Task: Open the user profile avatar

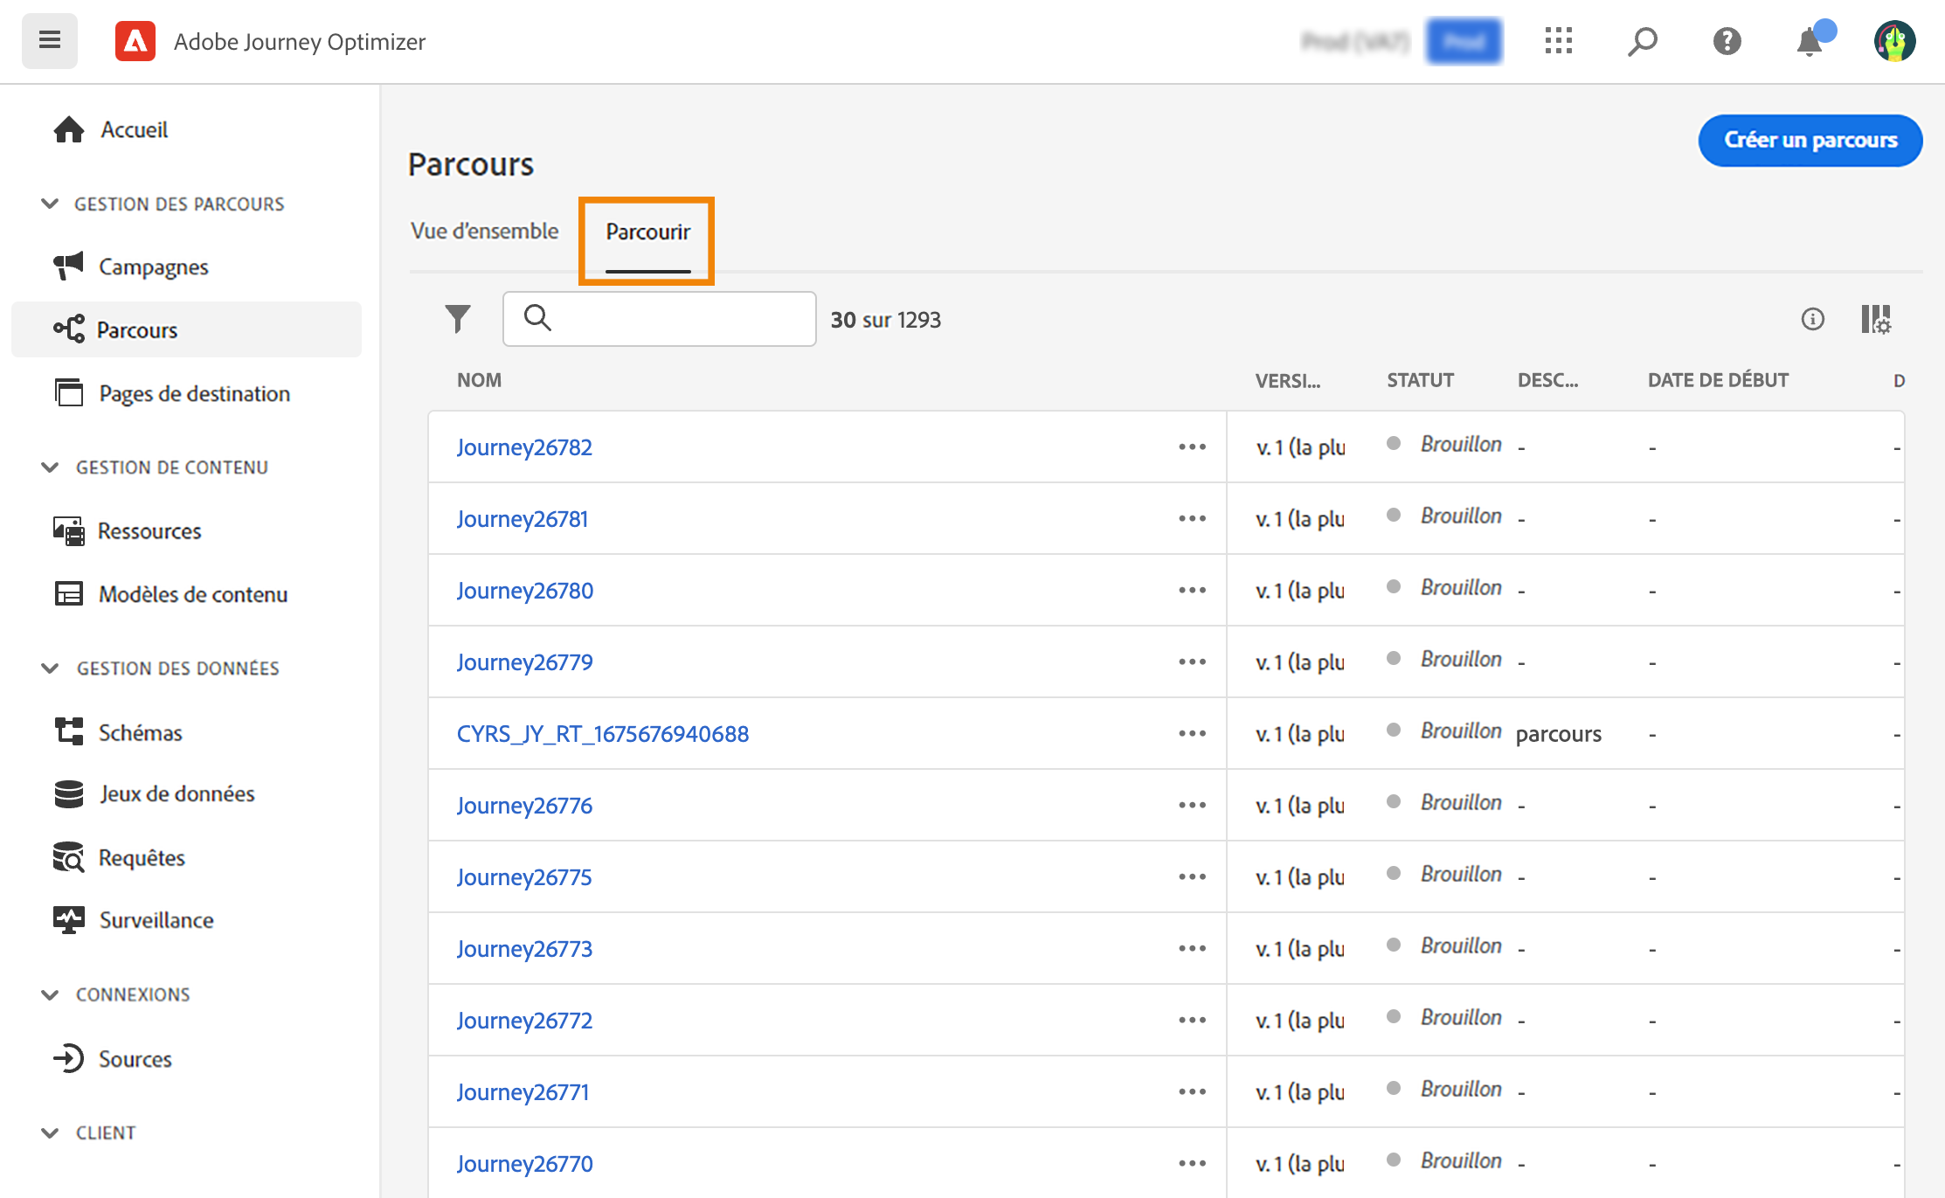Action: (1894, 41)
